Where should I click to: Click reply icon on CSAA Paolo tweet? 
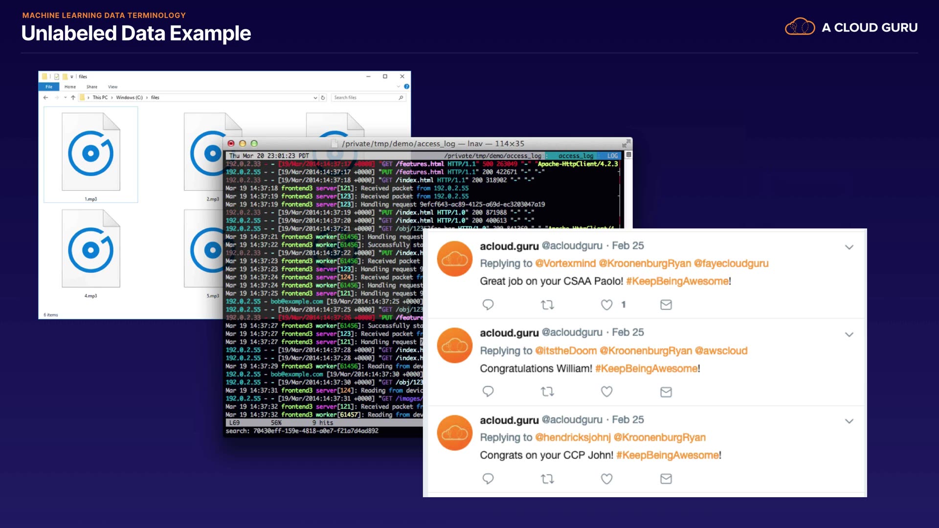point(488,305)
